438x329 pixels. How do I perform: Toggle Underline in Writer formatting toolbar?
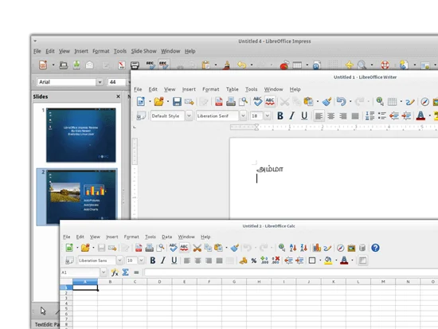pyautogui.click(x=304, y=116)
